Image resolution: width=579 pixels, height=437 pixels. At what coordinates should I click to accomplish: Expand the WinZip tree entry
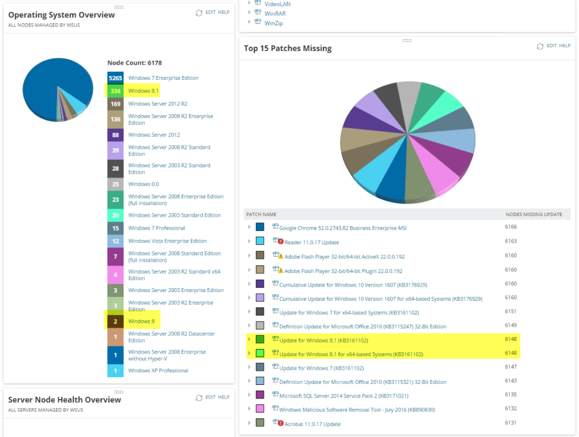tap(249, 22)
